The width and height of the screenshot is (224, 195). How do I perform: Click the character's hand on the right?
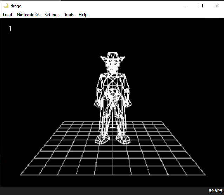pos(129,103)
